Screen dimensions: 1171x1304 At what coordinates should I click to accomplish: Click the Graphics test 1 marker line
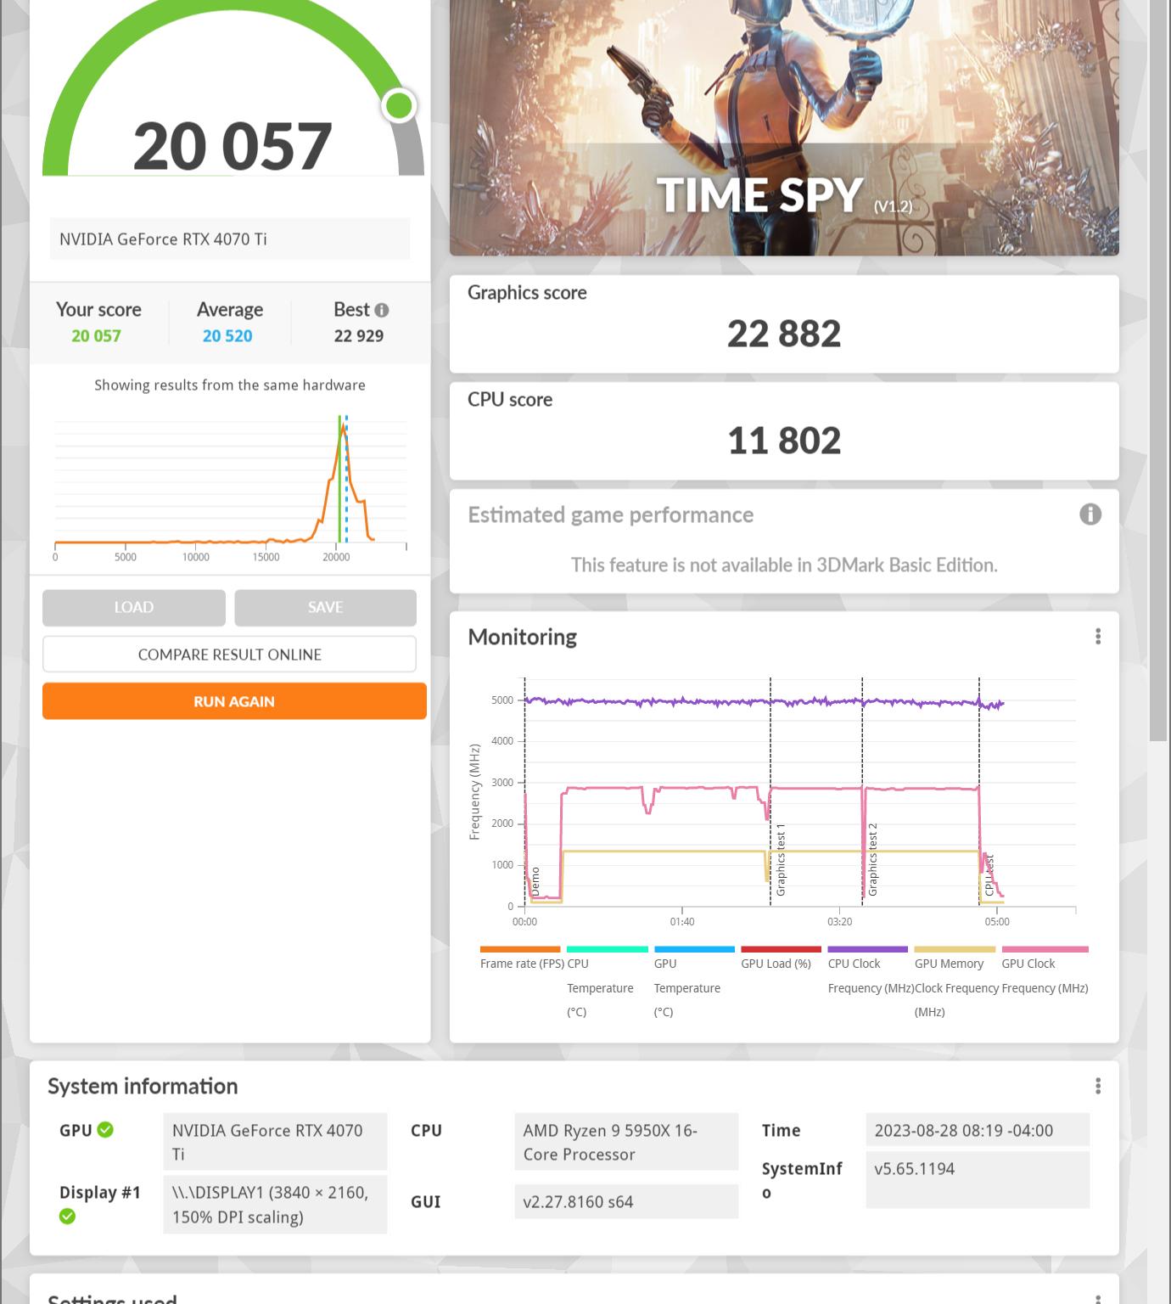coord(770,791)
